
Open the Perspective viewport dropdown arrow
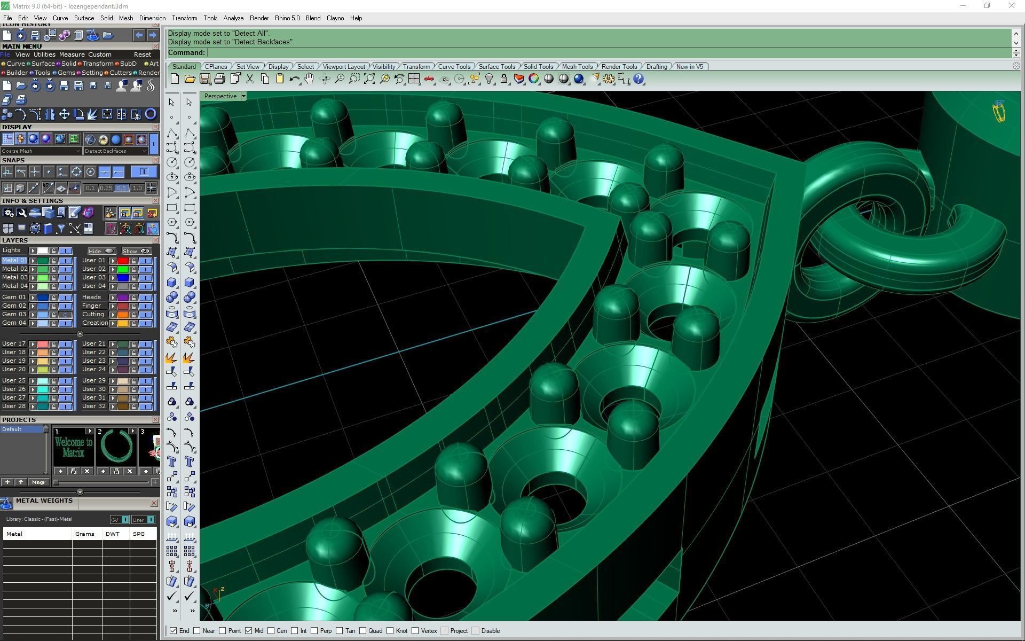tap(243, 96)
